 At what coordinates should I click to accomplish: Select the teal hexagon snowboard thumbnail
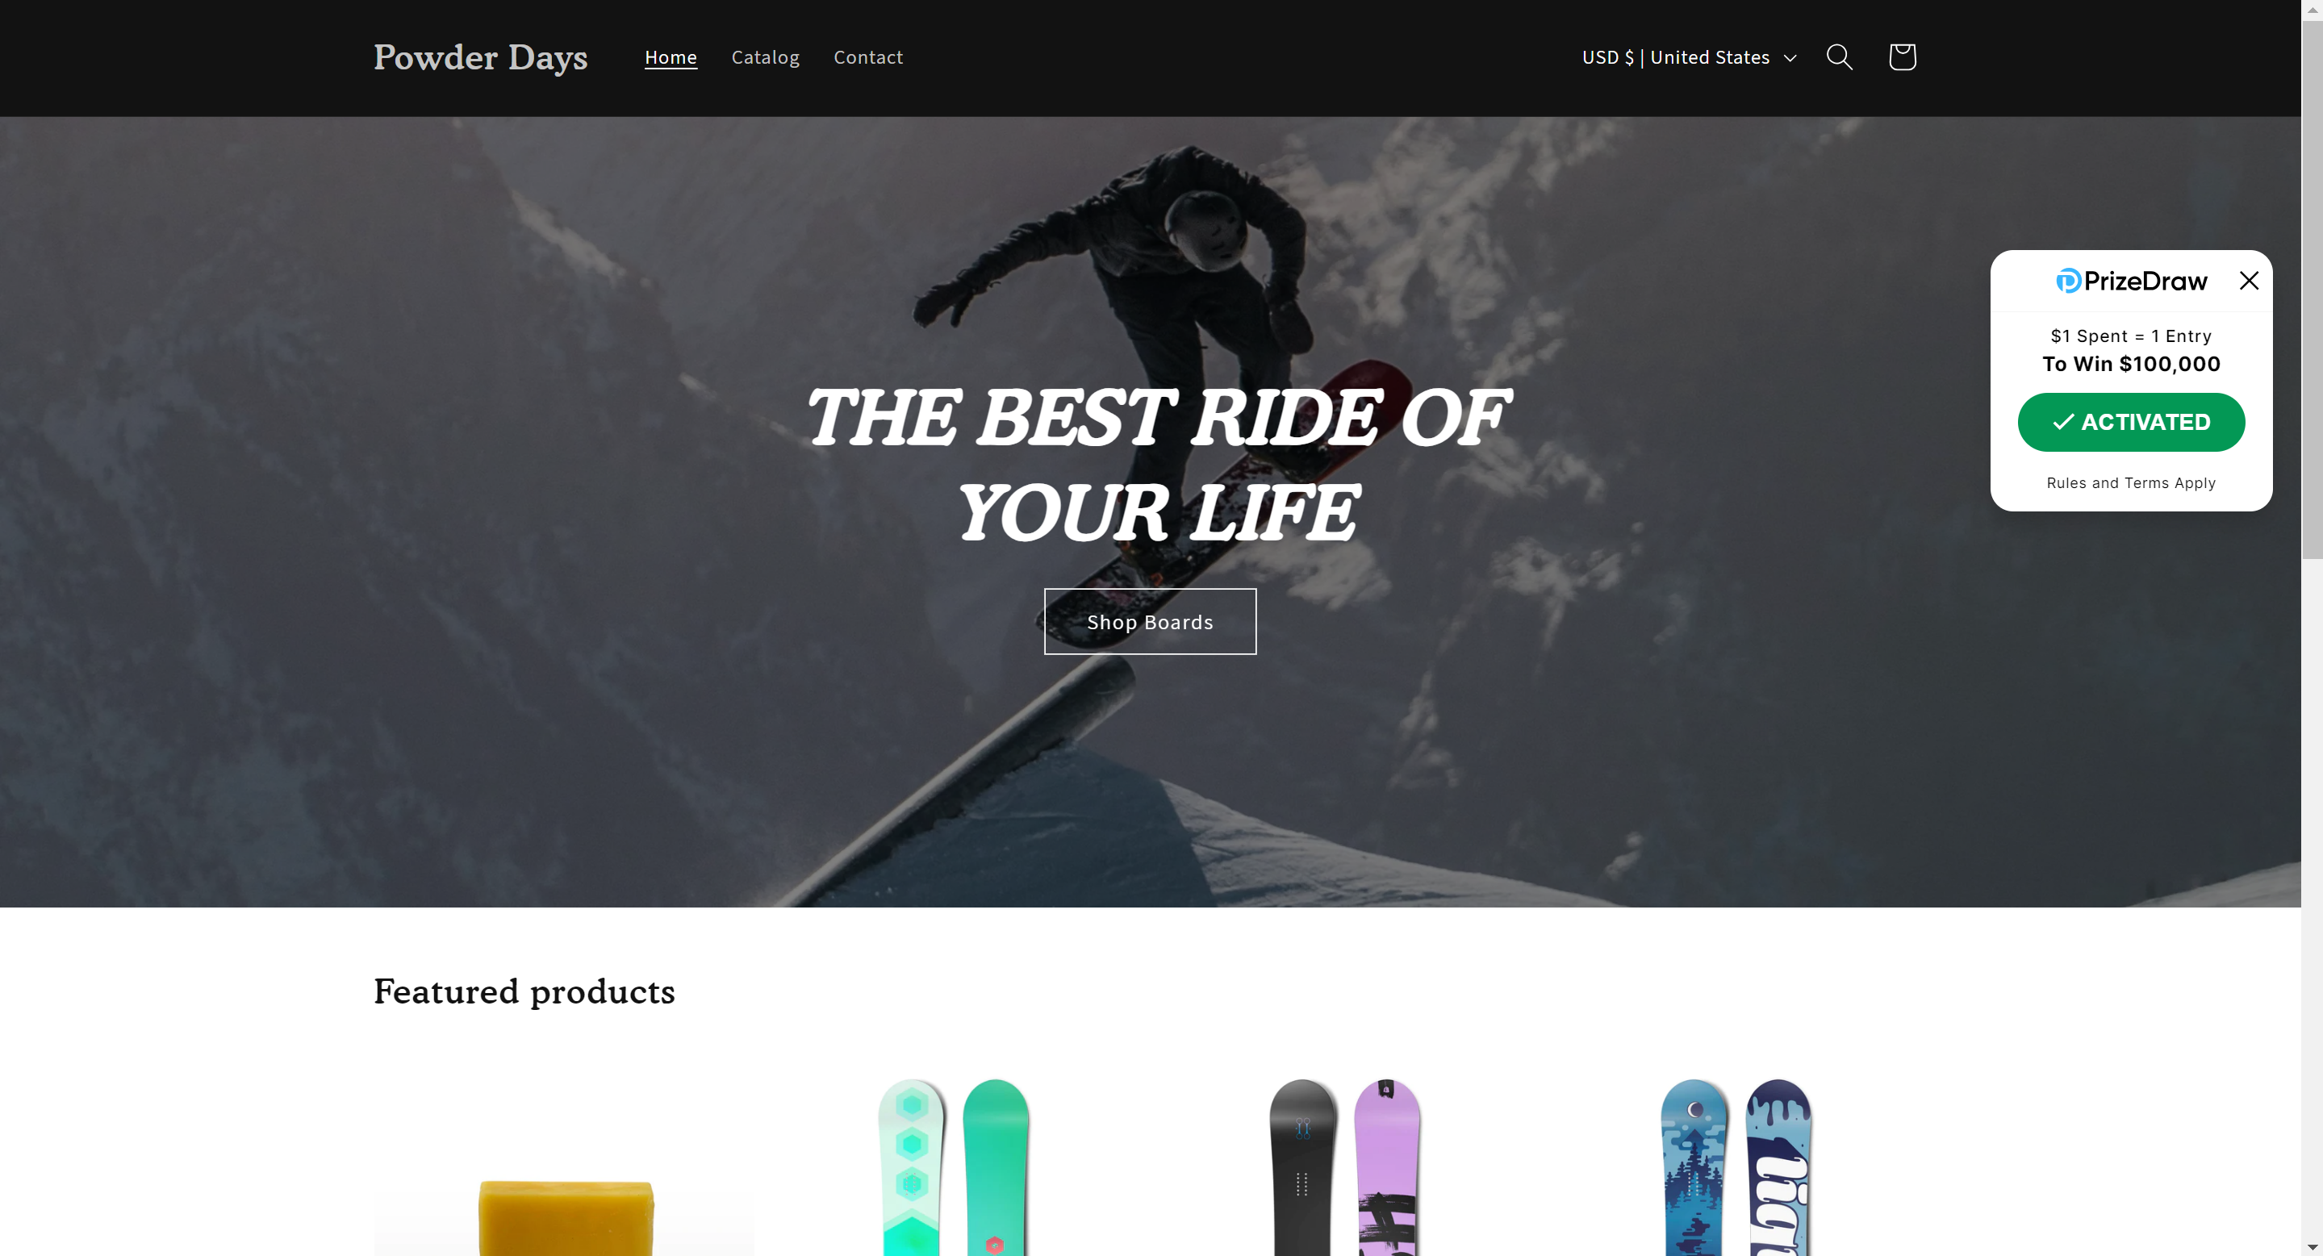pyautogui.click(x=953, y=1164)
